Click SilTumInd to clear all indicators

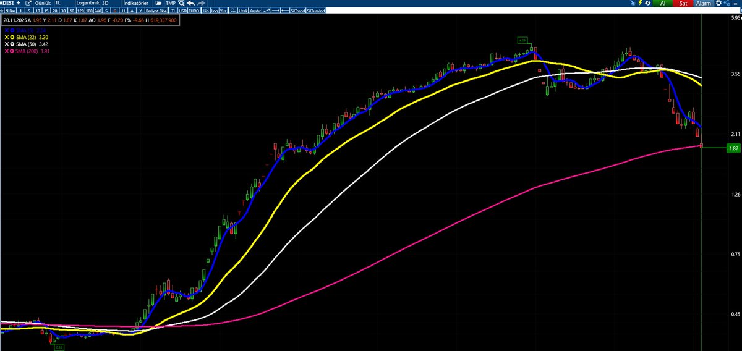coord(316,12)
